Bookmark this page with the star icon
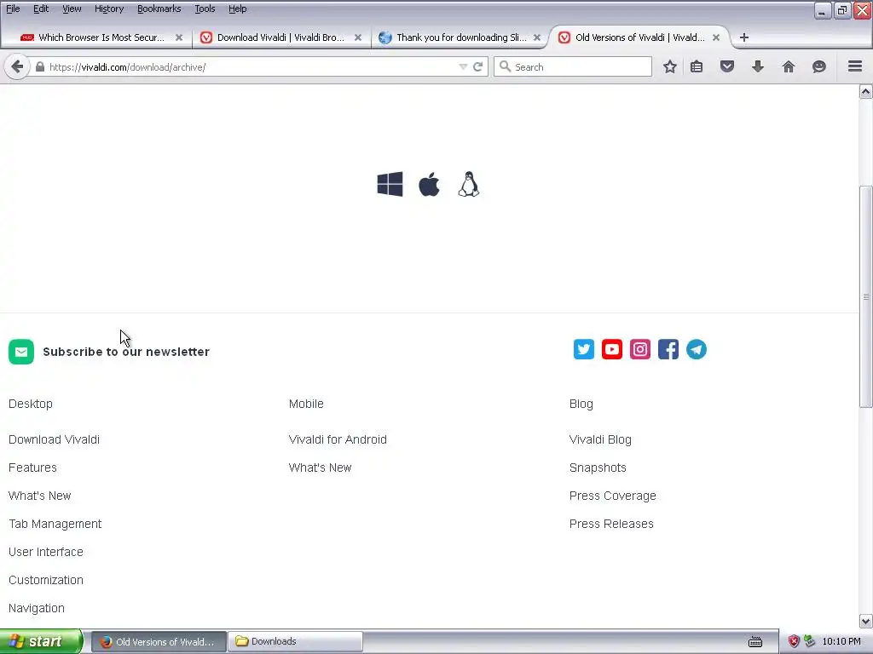This screenshot has height=654, width=873. click(670, 66)
